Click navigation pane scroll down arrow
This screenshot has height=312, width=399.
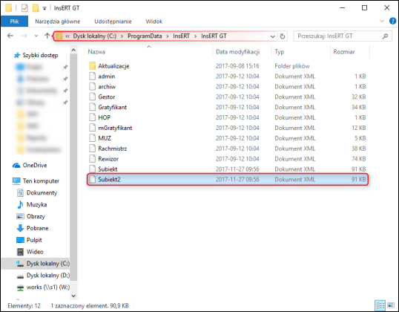pos(73,296)
